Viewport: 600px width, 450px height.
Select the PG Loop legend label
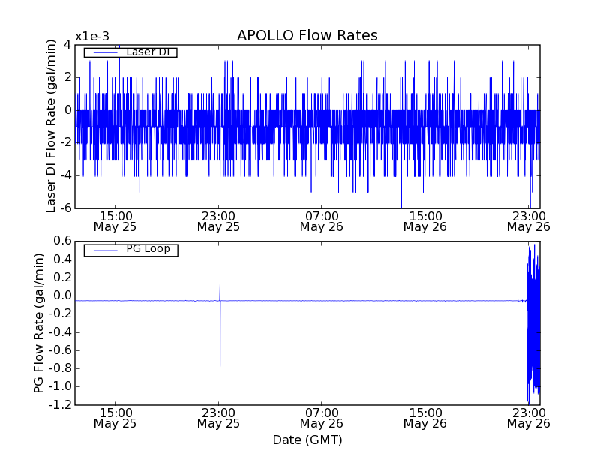pyautogui.click(x=148, y=249)
